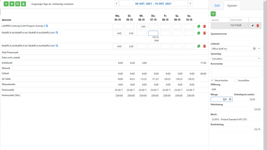The height and width of the screenshot is (150, 267).
Task: Click the green plus button in top toolbar
Action: [6, 4]
